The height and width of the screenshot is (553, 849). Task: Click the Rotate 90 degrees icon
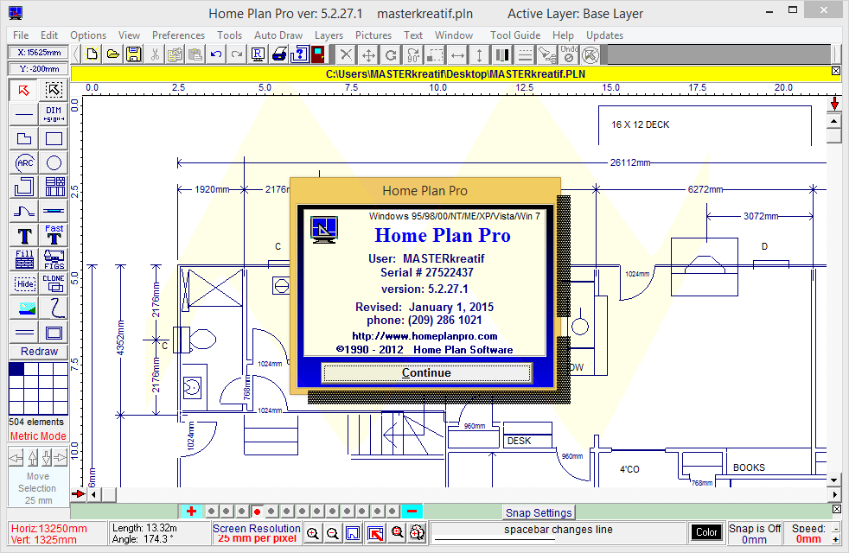413,54
